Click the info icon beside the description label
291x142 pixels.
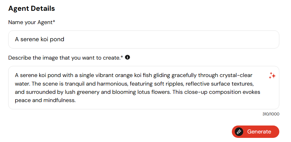pos(127,57)
